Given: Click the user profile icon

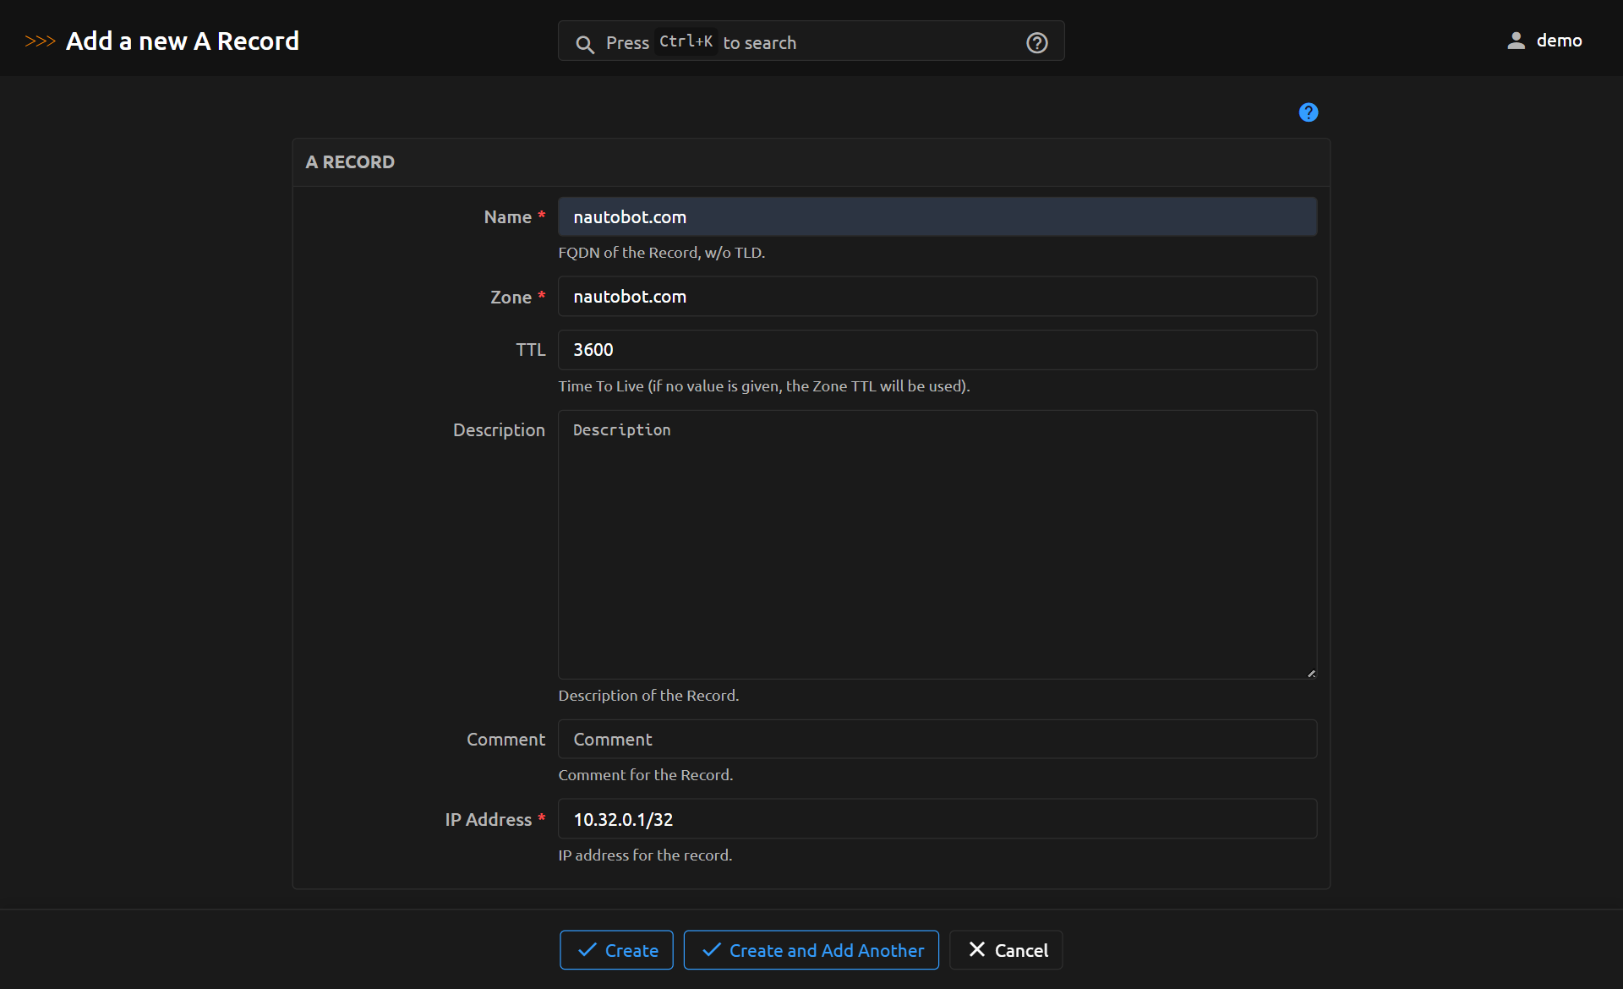Looking at the screenshot, I should click(x=1516, y=41).
